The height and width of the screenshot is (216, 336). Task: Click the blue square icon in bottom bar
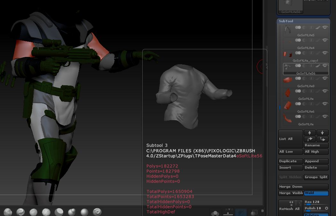click(241, 212)
